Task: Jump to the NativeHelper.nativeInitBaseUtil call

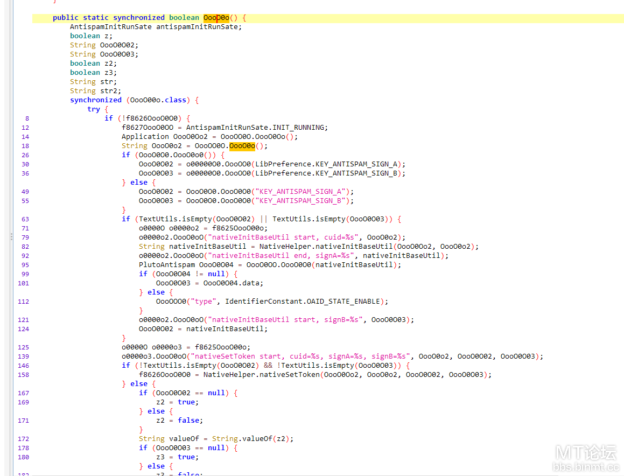Action: (326, 247)
